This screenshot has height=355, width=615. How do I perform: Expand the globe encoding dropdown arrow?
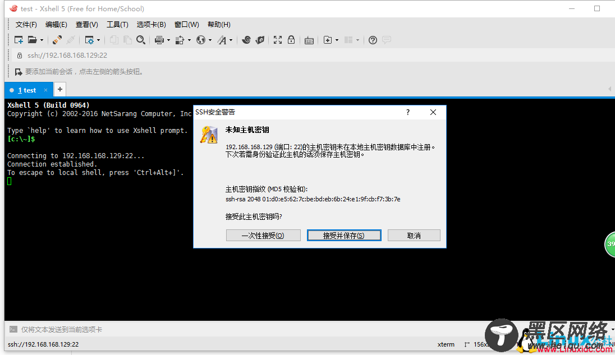[210, 40]
